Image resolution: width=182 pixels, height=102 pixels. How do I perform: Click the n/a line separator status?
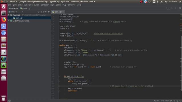(x=162, y=101)
